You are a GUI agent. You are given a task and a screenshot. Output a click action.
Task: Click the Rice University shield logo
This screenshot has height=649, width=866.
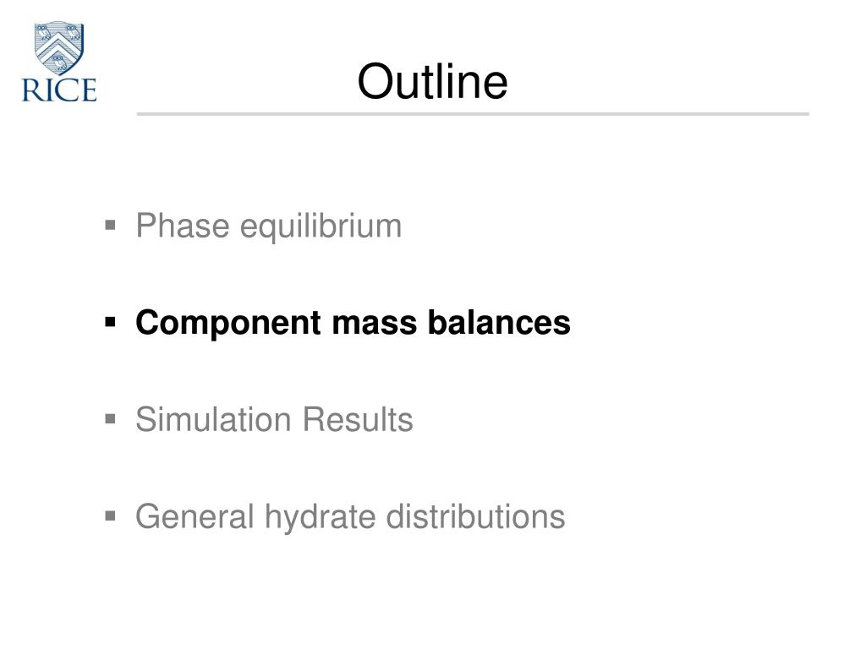coord(59,48)
